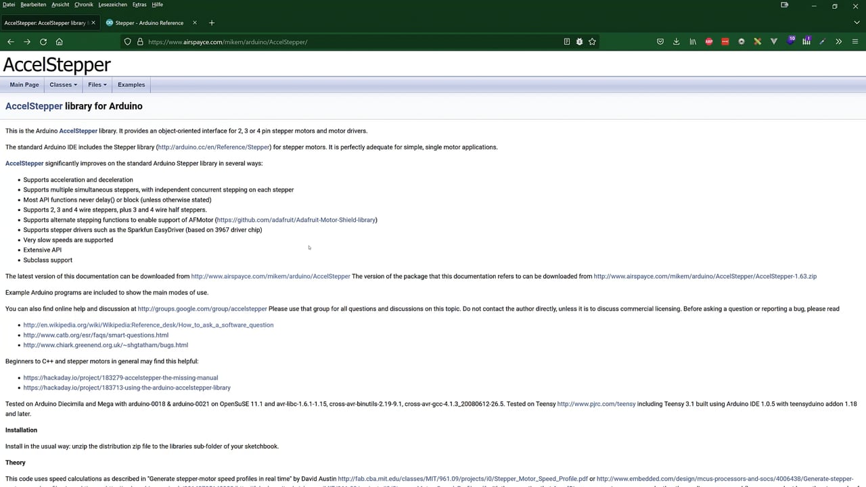This screenshot has width=866, height=487.
Task: Open the downloads panel
Action: (x=677, y=42)
